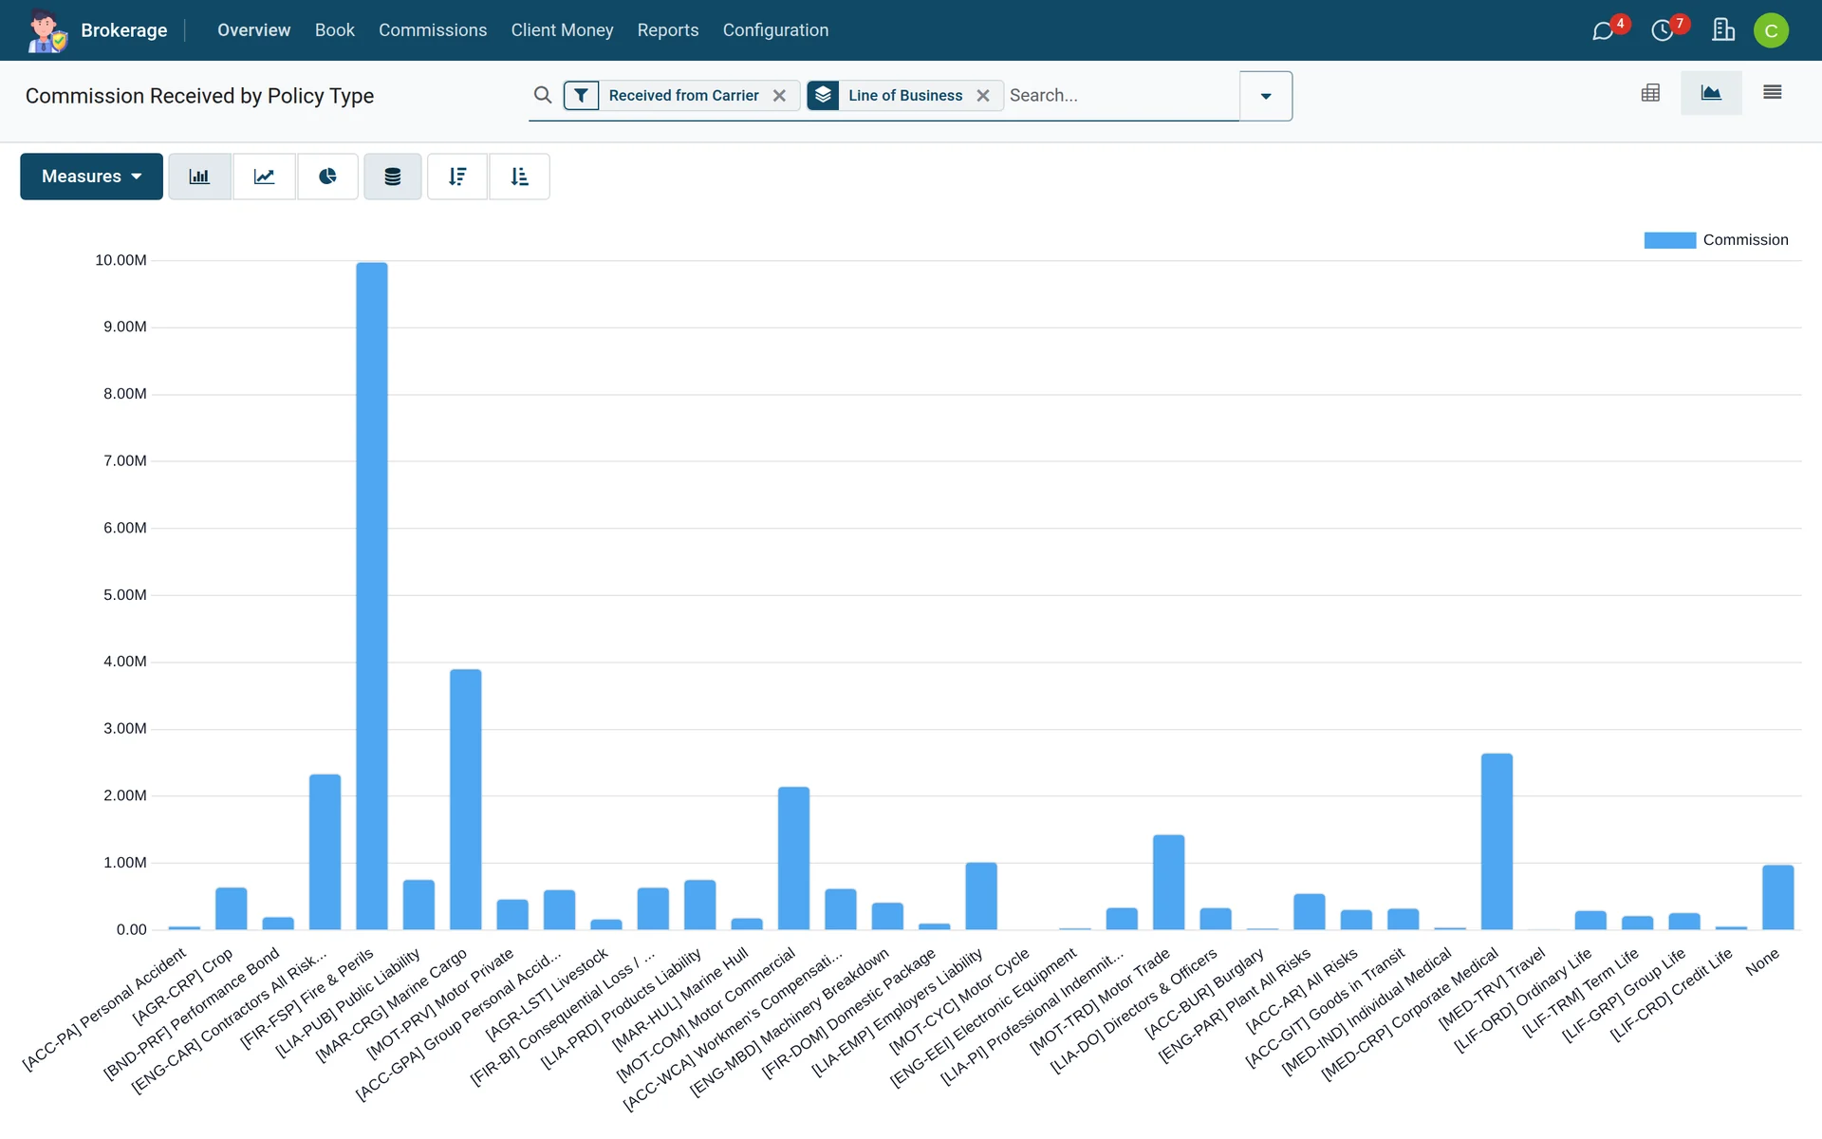Click the Motor Commercial bar
This screenshot has height=1139, width=1822.
[794, 858]
